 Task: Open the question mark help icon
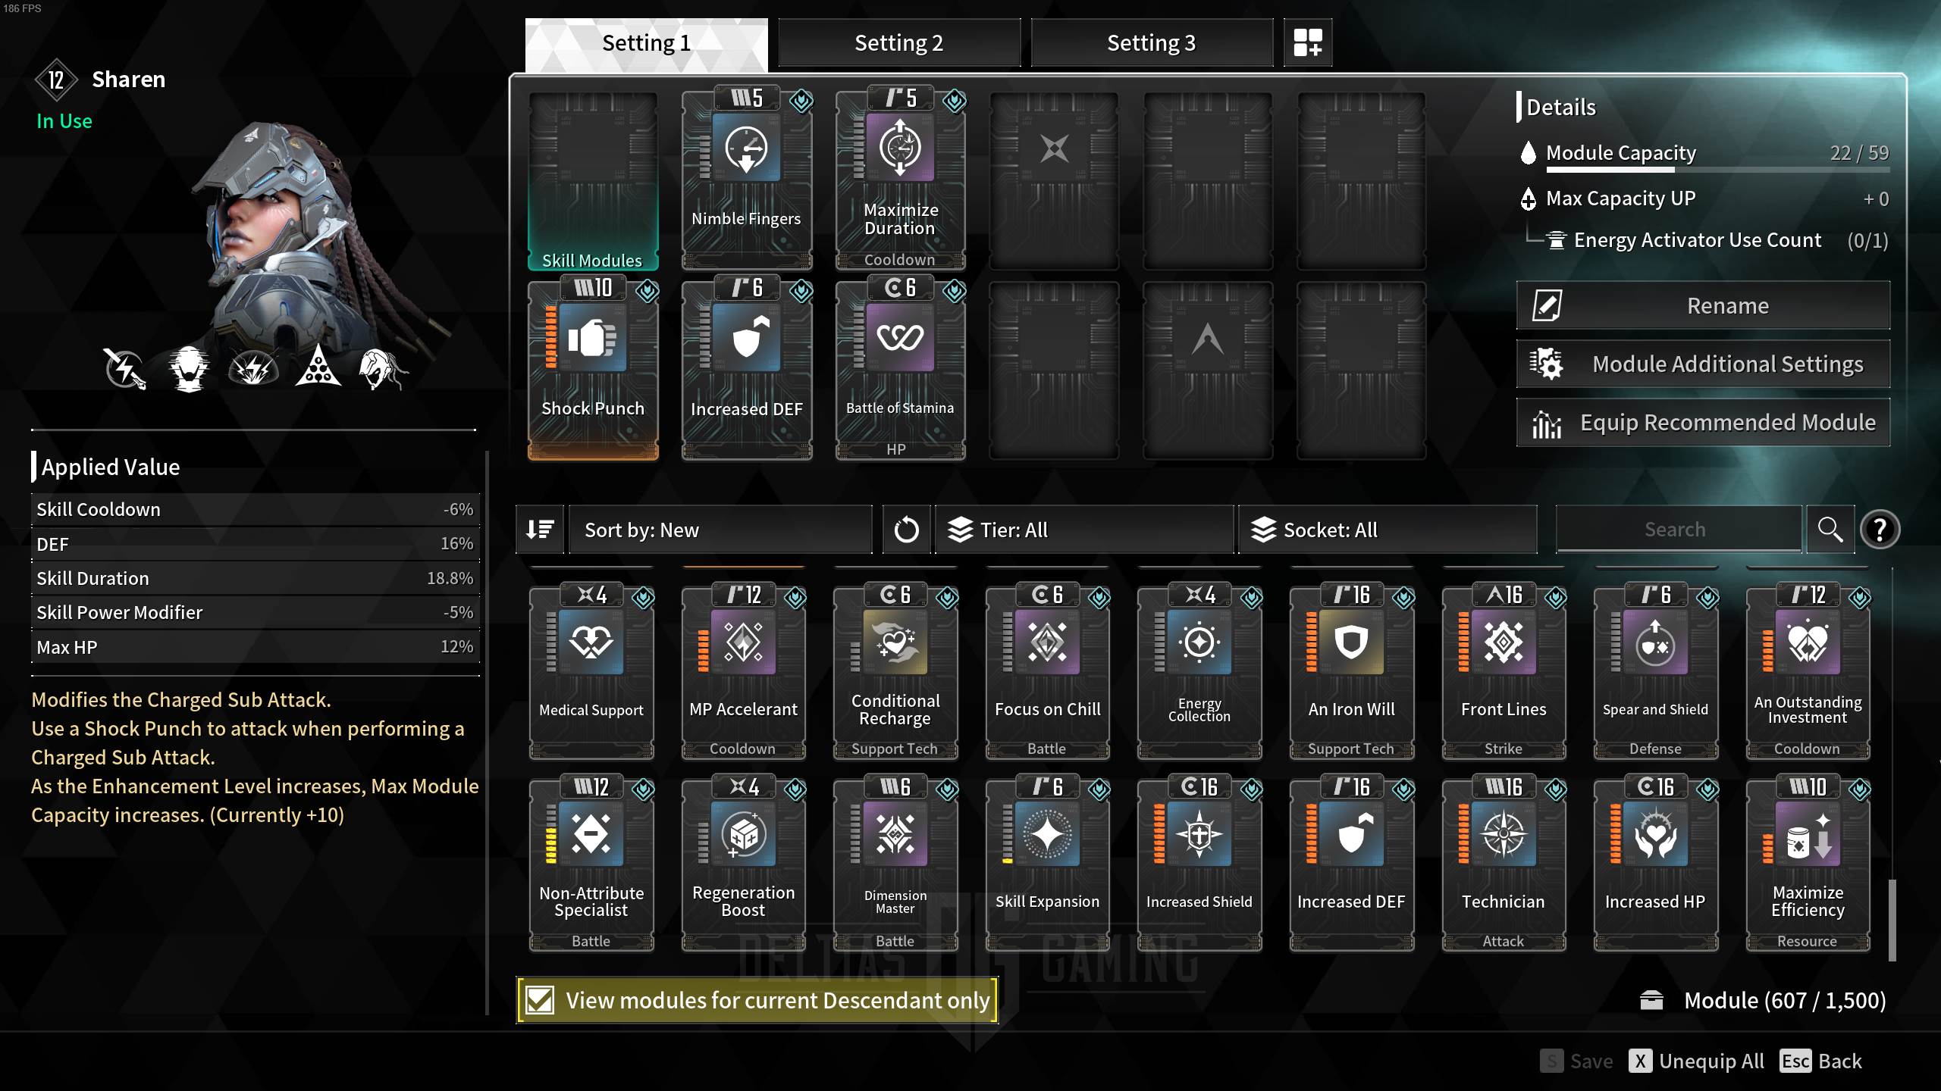pos(1880,530)
